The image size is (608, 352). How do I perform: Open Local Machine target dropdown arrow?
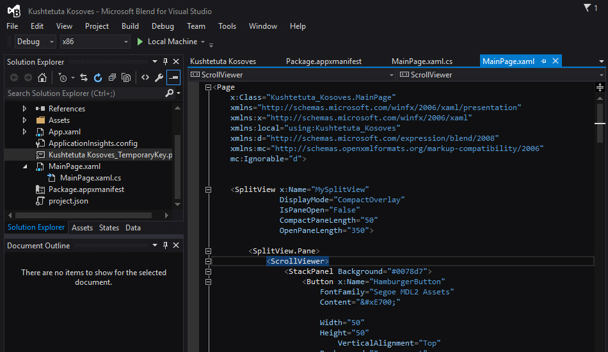pyautogui.click(x=203, y=42)
